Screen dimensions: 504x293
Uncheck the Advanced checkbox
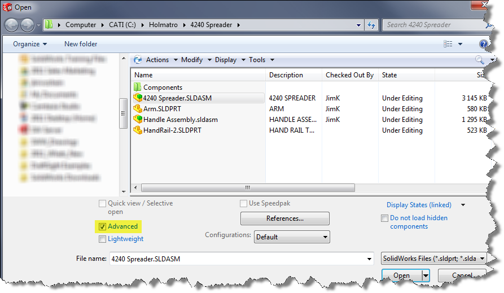[102, 226]
